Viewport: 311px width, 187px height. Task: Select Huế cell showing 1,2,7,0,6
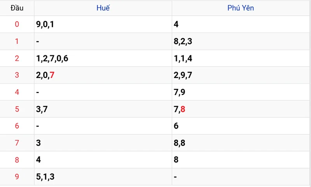pyautogui.click(x=103, y=58)
